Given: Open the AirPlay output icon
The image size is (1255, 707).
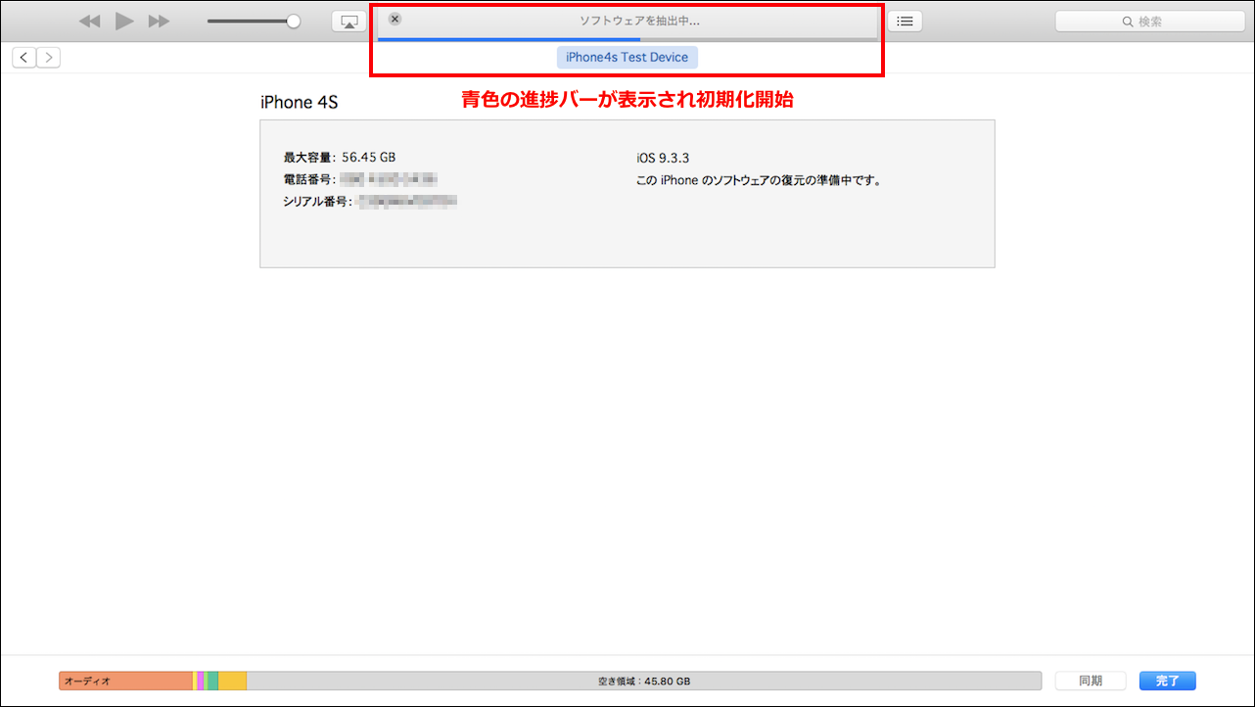Looking at the screenshot, I should click(349, 21).
